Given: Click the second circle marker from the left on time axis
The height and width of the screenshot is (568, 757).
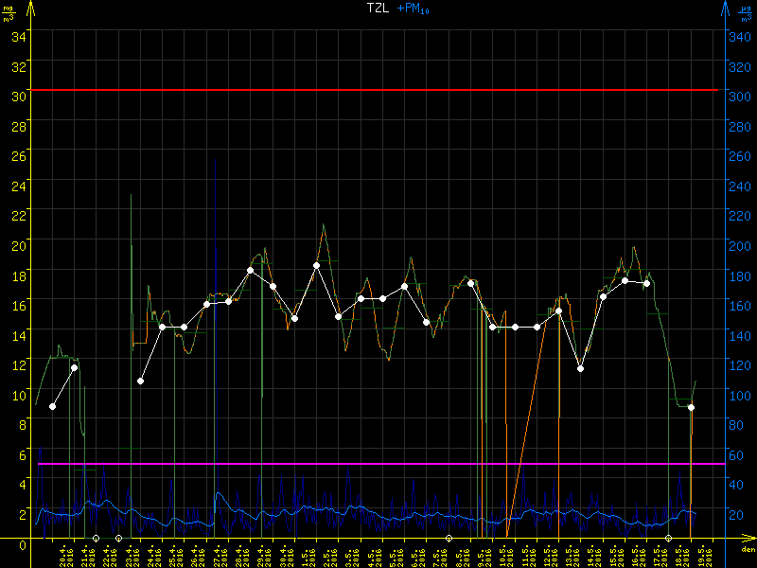Looking at the screenshot, I should pyautogui.click(x=118, y=538).
